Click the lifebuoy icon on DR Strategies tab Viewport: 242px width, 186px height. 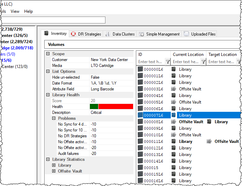73,34
